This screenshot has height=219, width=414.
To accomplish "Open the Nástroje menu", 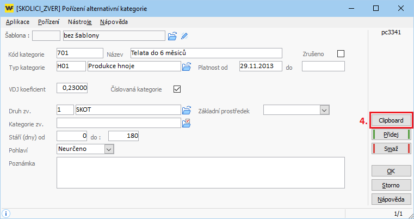I will [x=80, y=22].
